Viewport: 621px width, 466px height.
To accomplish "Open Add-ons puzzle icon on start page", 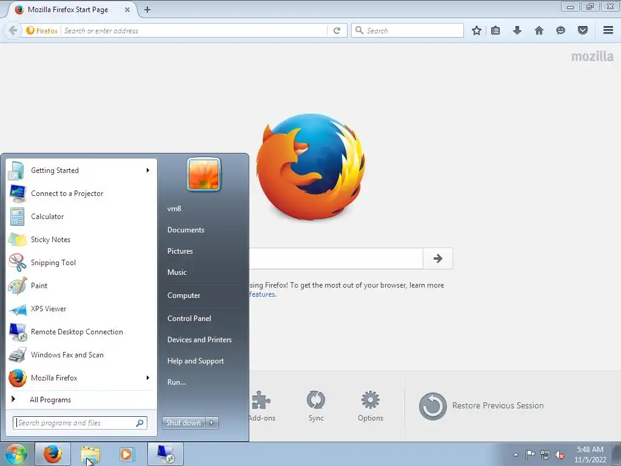I will (x=261, y=406).
